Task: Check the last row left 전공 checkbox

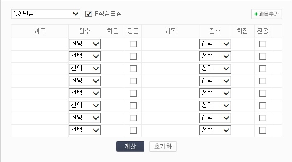Action: click(x=133, y=130)
